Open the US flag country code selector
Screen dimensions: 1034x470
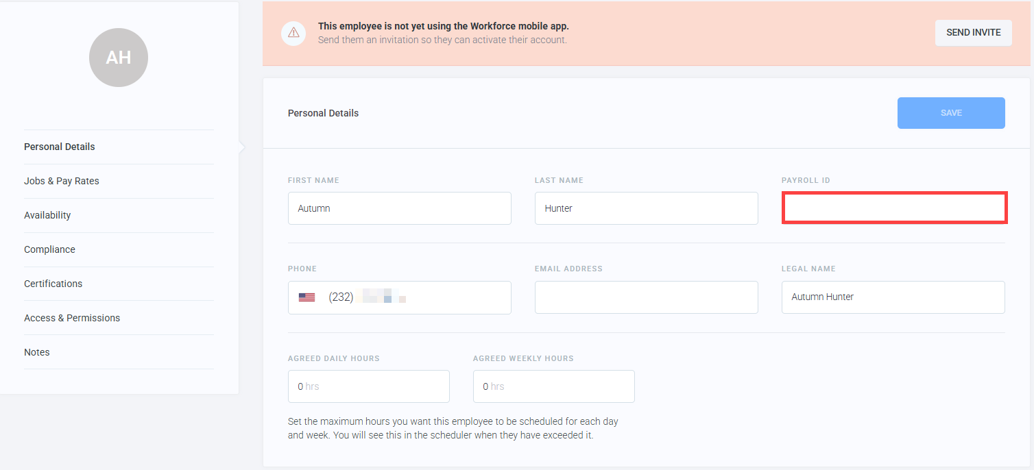[306, 297]
